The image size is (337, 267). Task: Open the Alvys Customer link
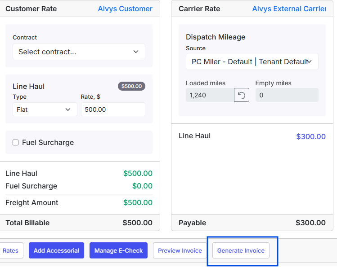[x=125, y=9]
